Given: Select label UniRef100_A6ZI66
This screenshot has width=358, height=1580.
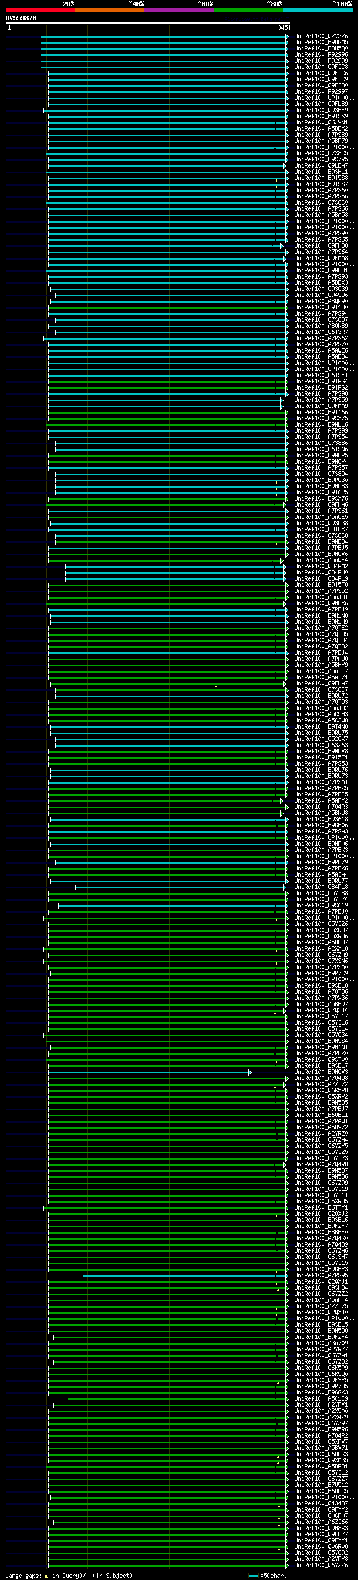Looking at the screenshot, I should pos(321,1522).
